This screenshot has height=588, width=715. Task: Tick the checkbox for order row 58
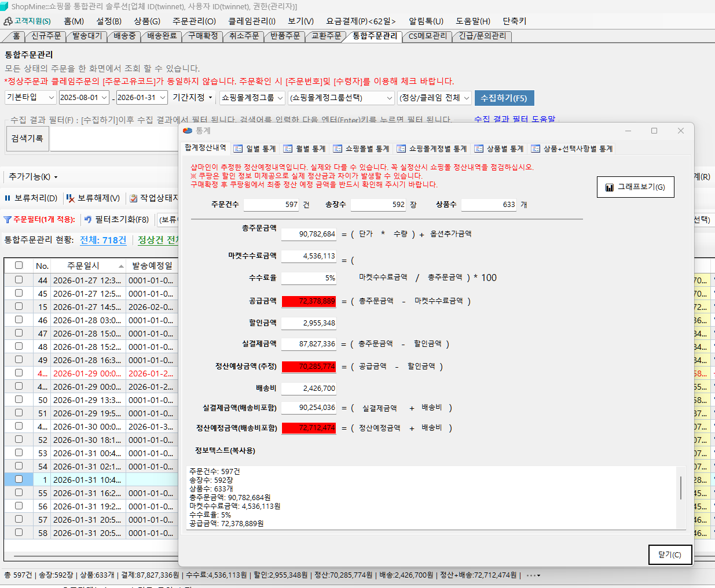pyautogui.click(x=19, y=532)
